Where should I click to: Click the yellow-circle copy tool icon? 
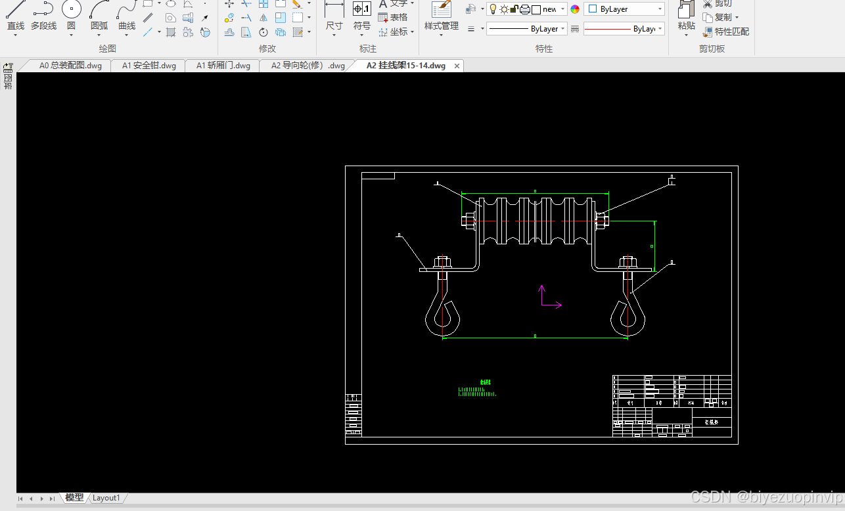(x=229, y=18)
